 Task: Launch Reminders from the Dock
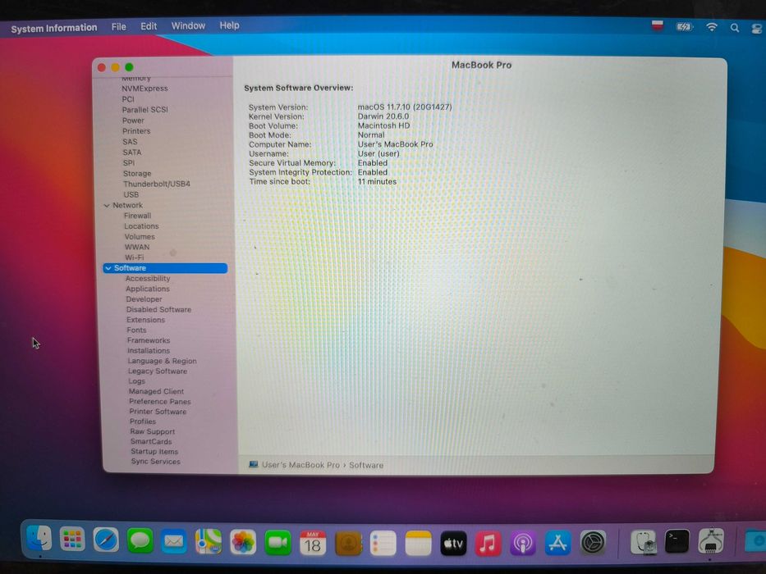pyautogui.click(x=383, y=543)
